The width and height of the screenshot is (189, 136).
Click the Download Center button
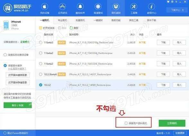click(177, 10)
